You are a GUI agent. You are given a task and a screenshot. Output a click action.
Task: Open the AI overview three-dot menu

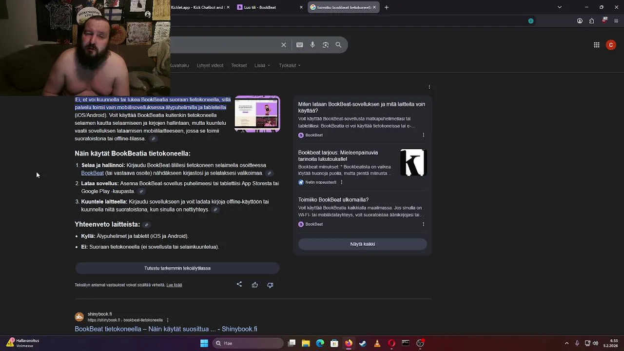tap(429, 87)
